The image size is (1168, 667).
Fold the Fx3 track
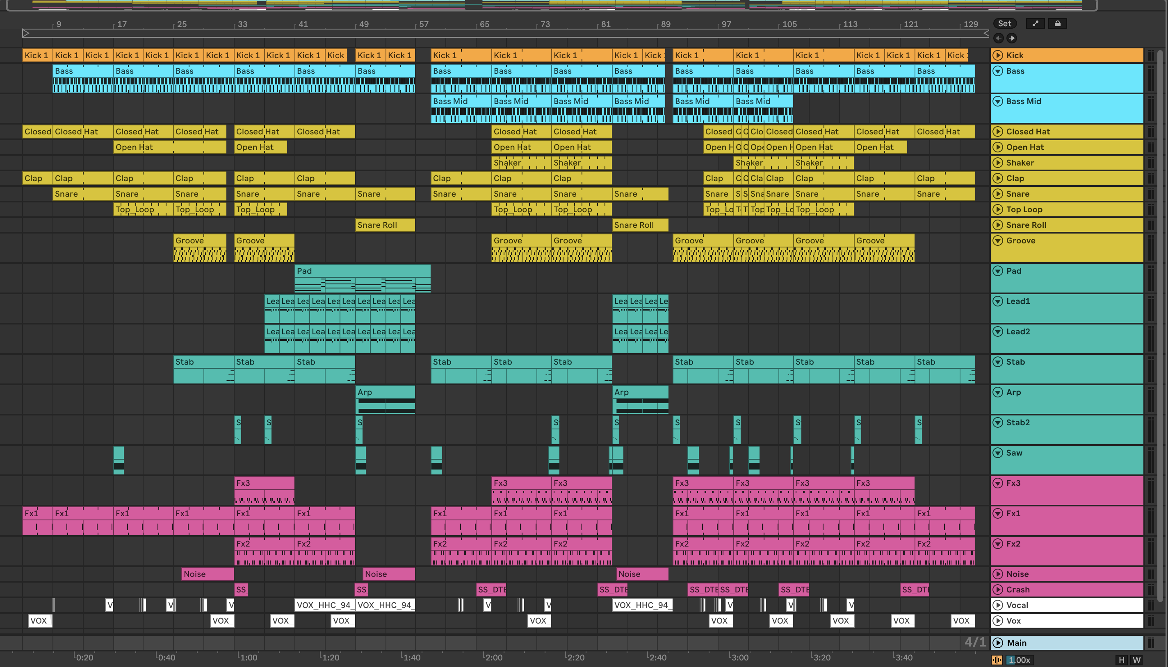(x=997, y=483)
